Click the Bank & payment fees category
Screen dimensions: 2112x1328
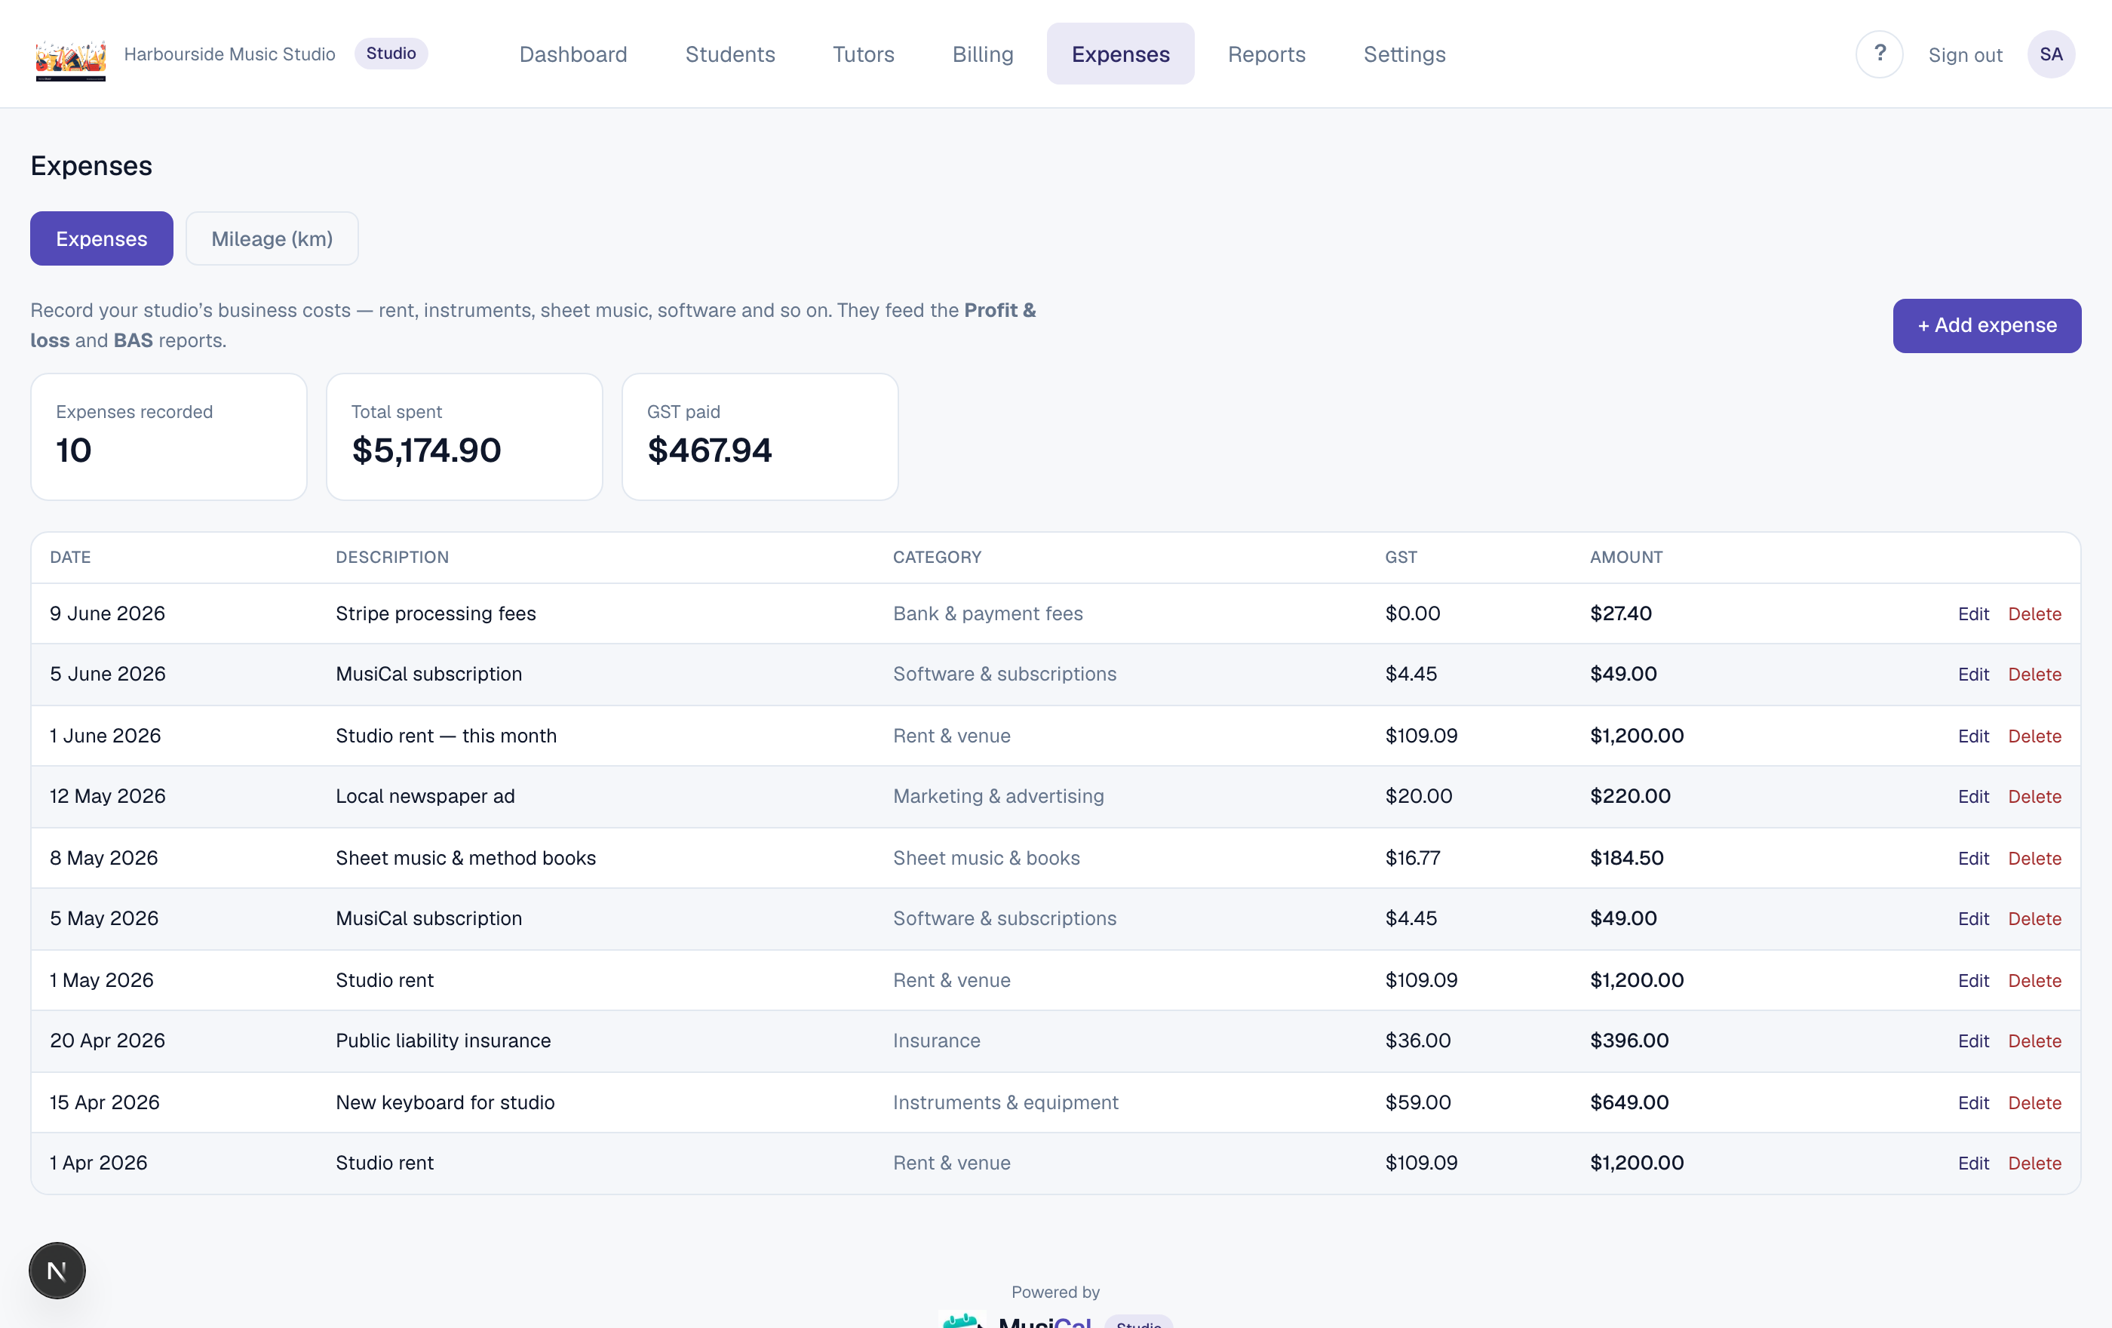pos(987,613)
